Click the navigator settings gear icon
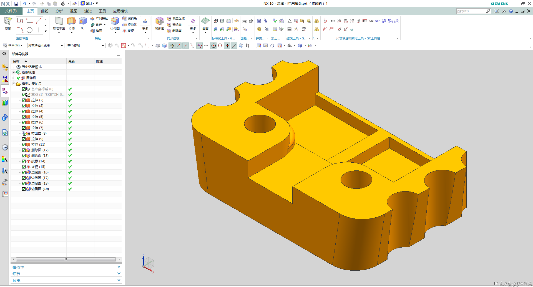Image resolution: width=533 pixels, height=287 pixels. click(4, 54)
